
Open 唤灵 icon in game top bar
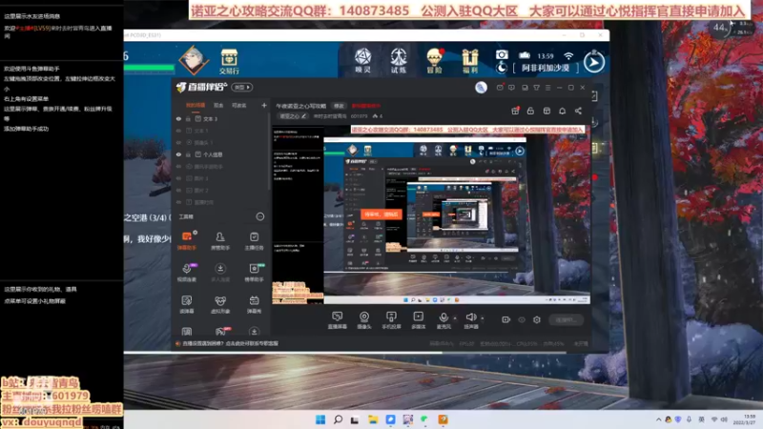click(362, 61)
